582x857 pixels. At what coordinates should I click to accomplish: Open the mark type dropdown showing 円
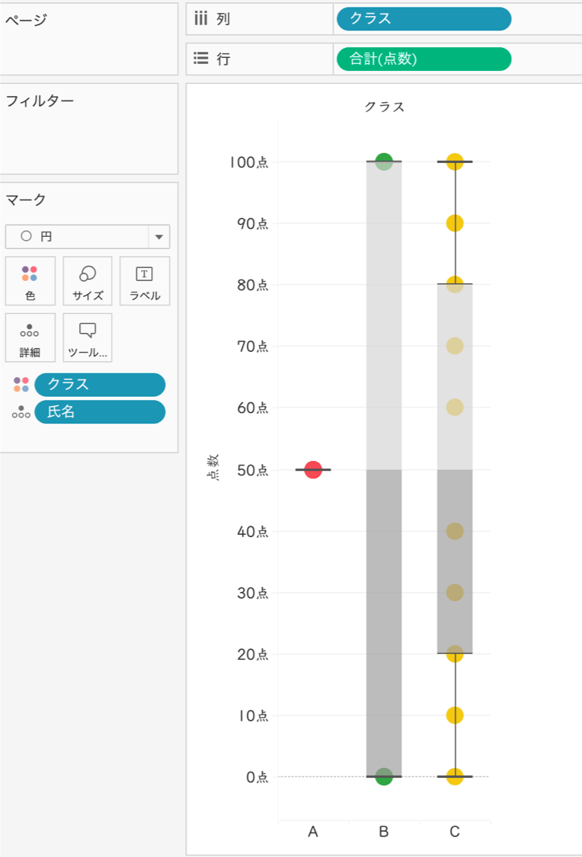tap(158, 237)
